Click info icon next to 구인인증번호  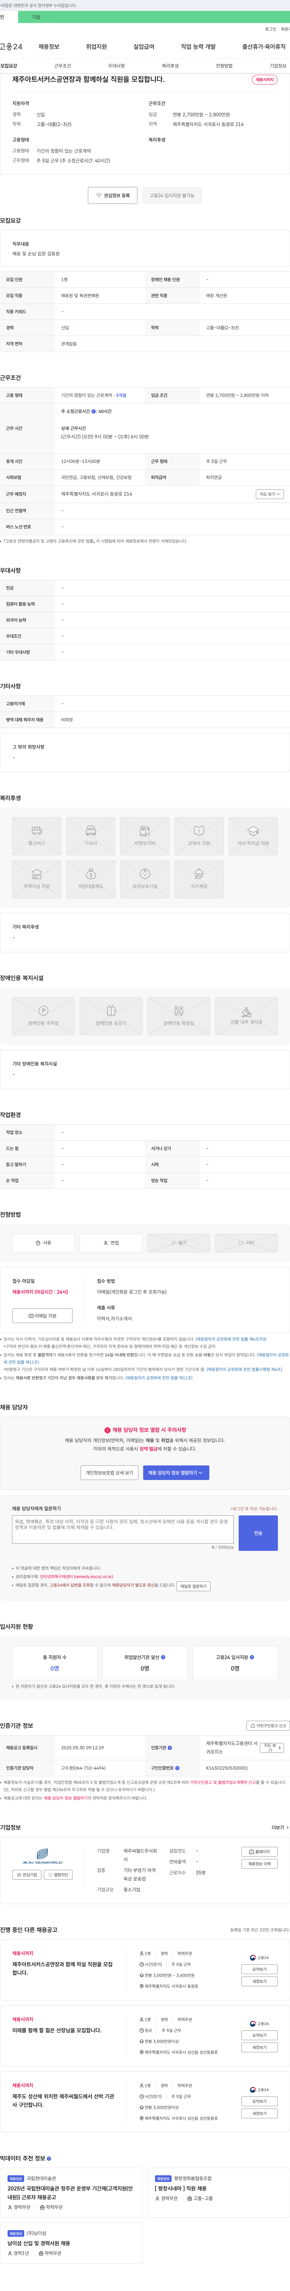(x=177, y=1768)
